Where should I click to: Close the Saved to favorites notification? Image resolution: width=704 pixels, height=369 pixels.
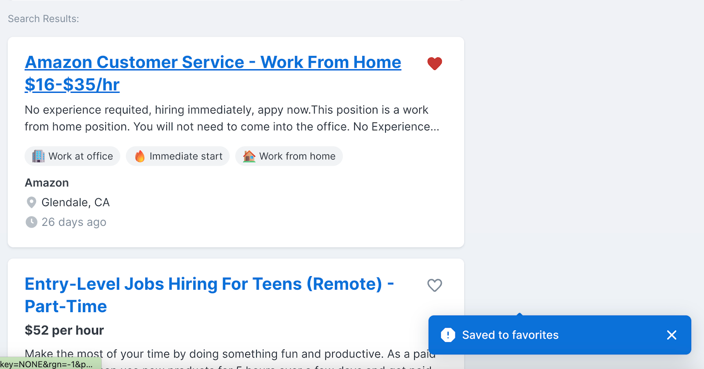coord(671,335)
